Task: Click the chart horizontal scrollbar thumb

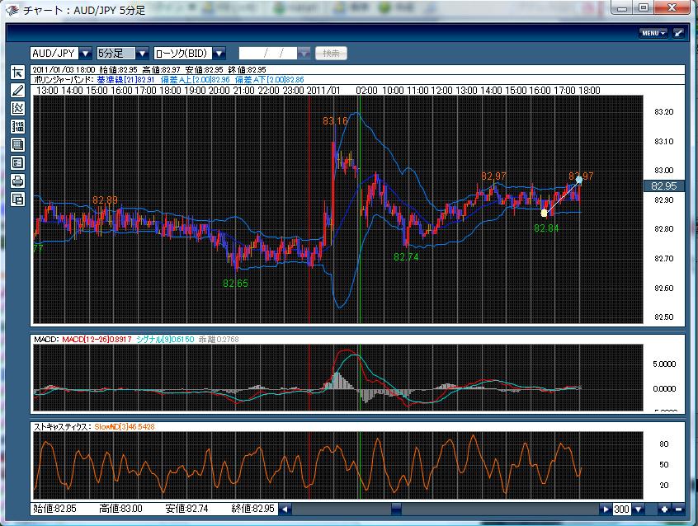Action: point(396,509)
